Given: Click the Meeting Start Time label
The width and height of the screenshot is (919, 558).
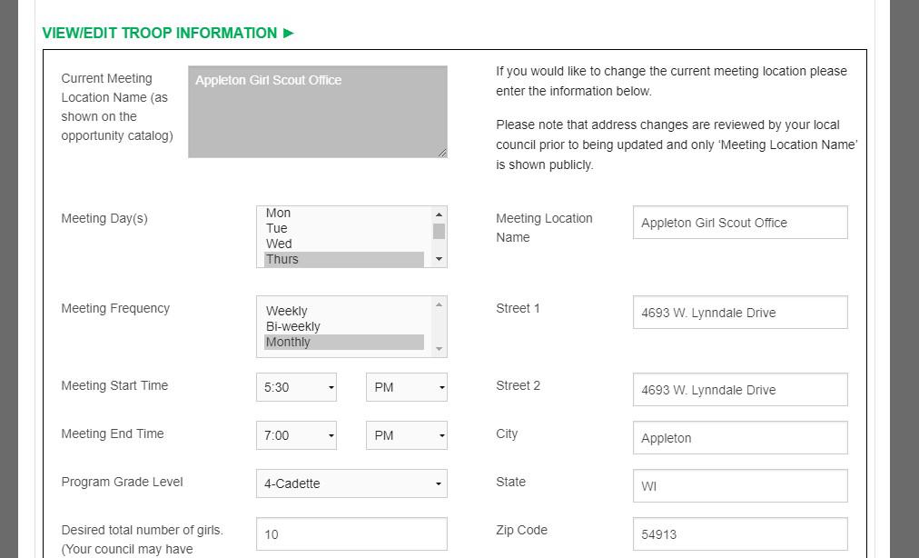Looking at the screenshot, I should point(114,385).
